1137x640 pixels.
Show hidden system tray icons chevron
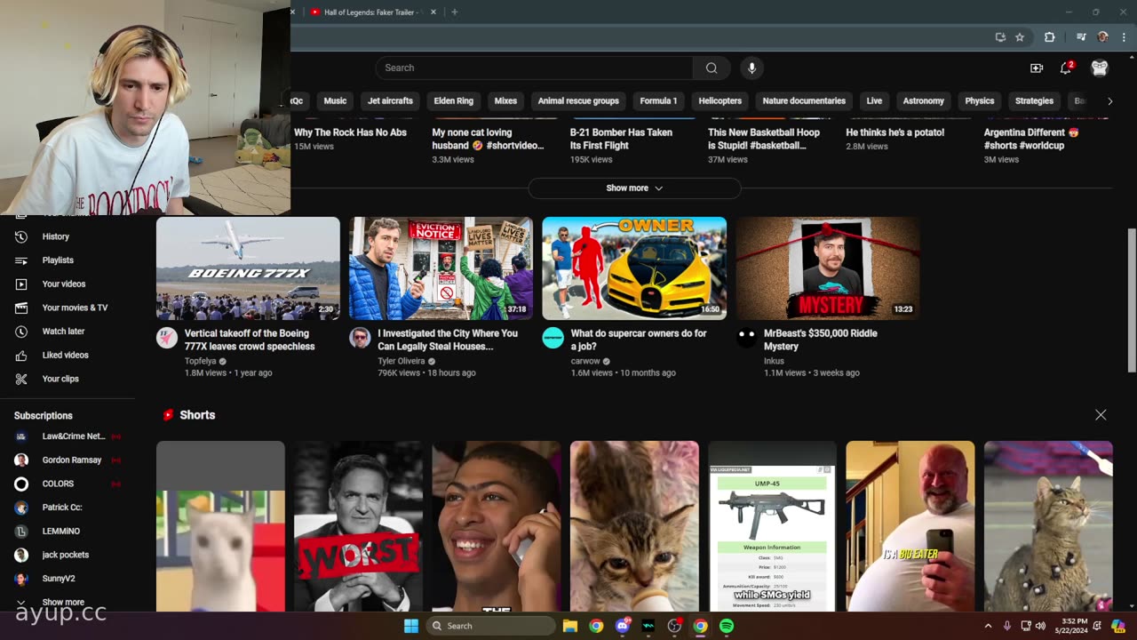click(988, 626)
